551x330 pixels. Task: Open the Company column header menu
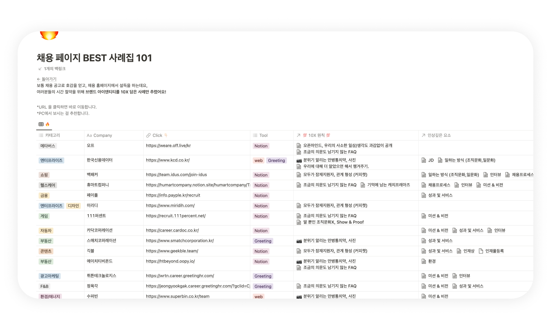point(99,135)
